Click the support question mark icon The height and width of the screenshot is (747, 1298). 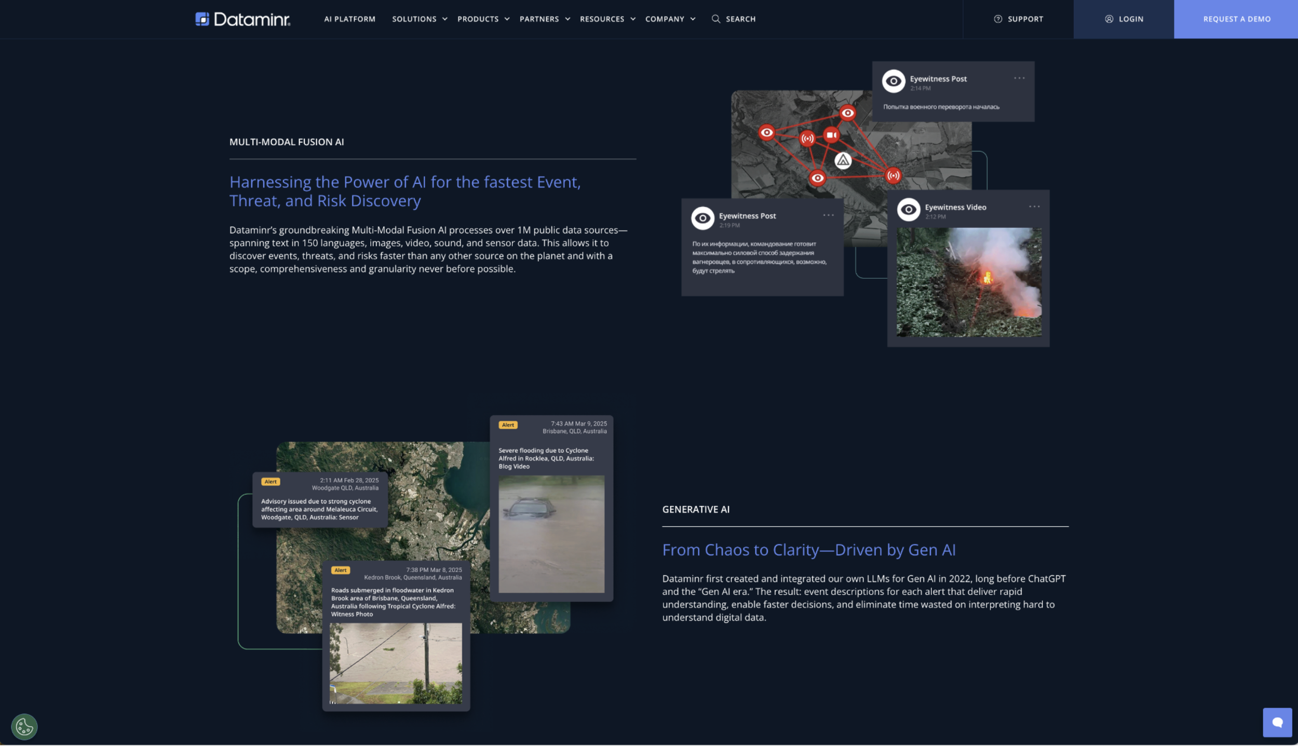(x=997, y=19)
